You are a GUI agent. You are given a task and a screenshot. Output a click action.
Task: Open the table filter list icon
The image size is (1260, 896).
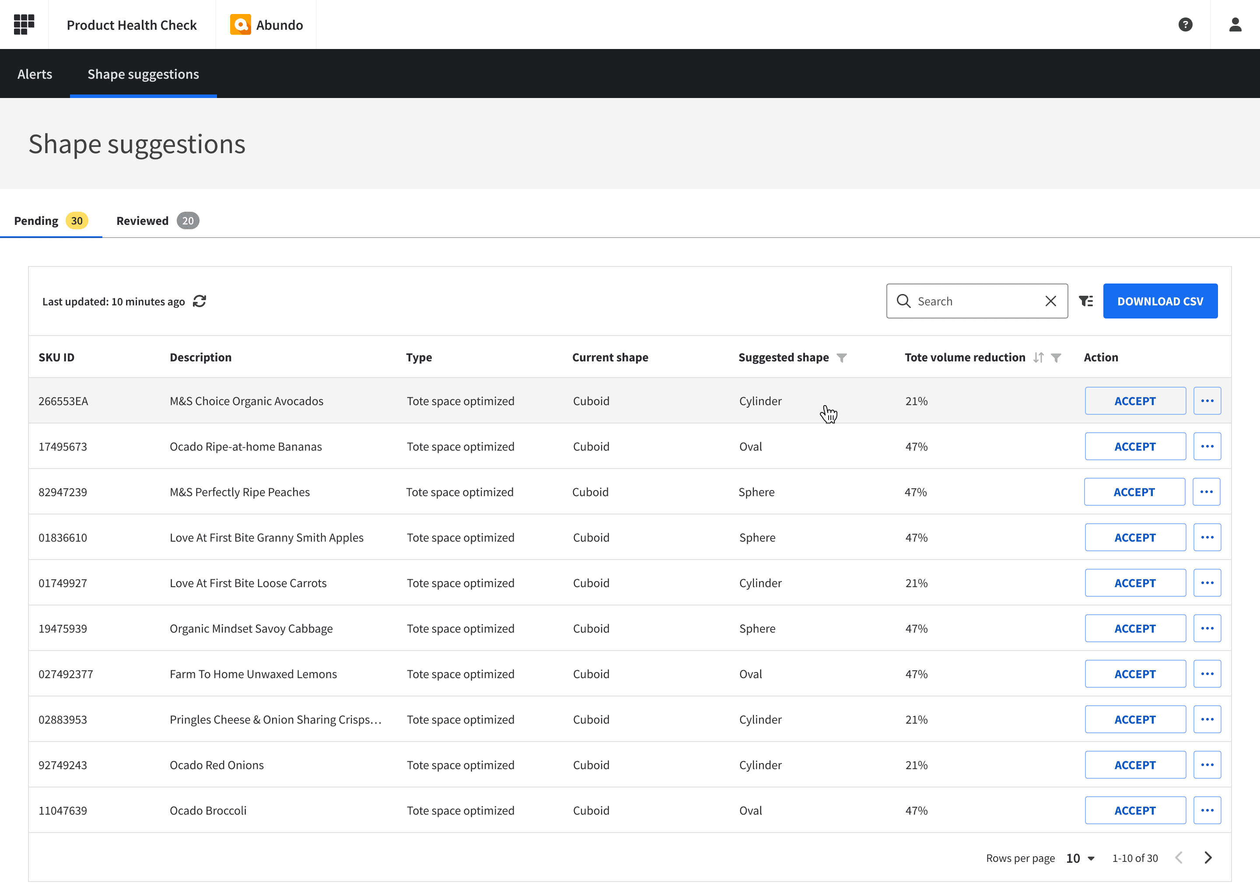(1086, 301)
